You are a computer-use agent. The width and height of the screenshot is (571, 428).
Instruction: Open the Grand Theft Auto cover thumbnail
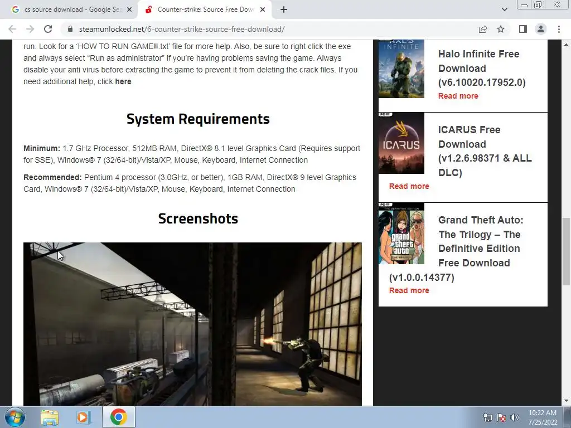coord(401,234)
